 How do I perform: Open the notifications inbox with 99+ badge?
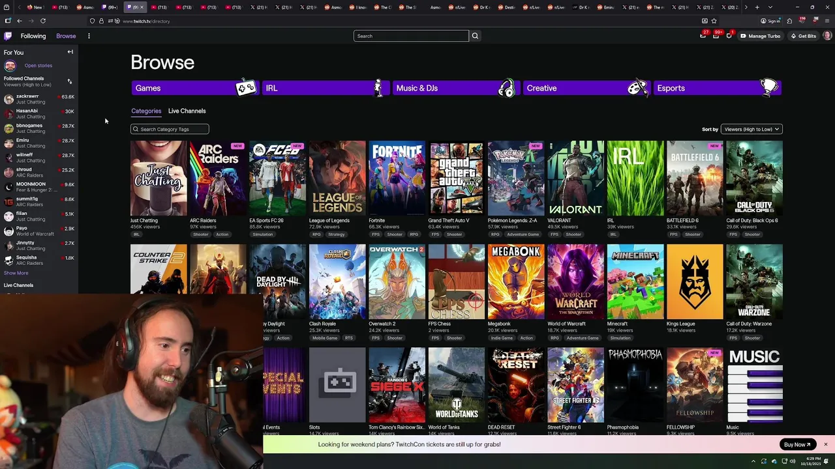716,36
